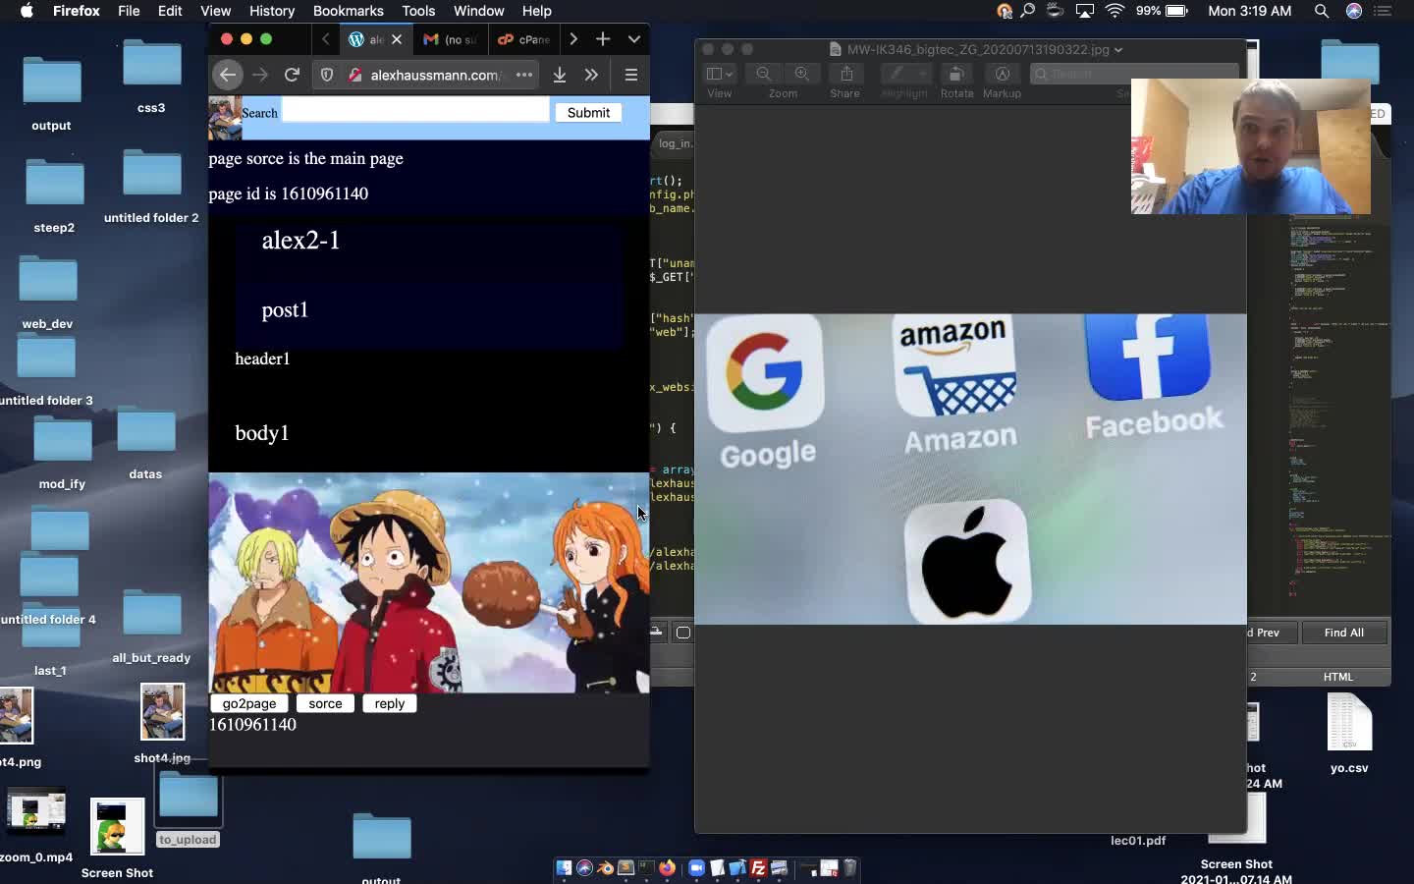Open a new Firefox tab with plus
This screenshot has width=1414, height=884.
coord(603,39)
